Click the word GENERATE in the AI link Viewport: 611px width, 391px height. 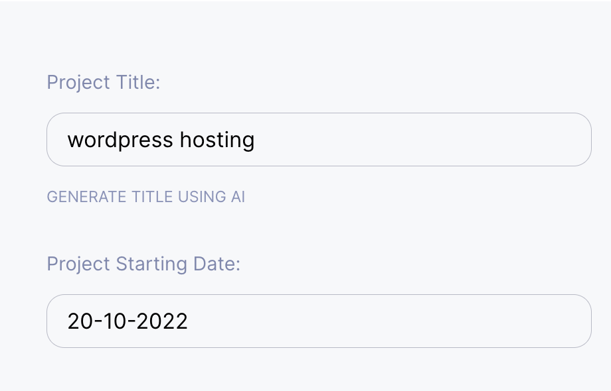(77, 197)
